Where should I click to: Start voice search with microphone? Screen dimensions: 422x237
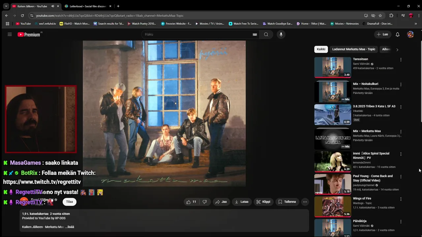tap(281, 34)
